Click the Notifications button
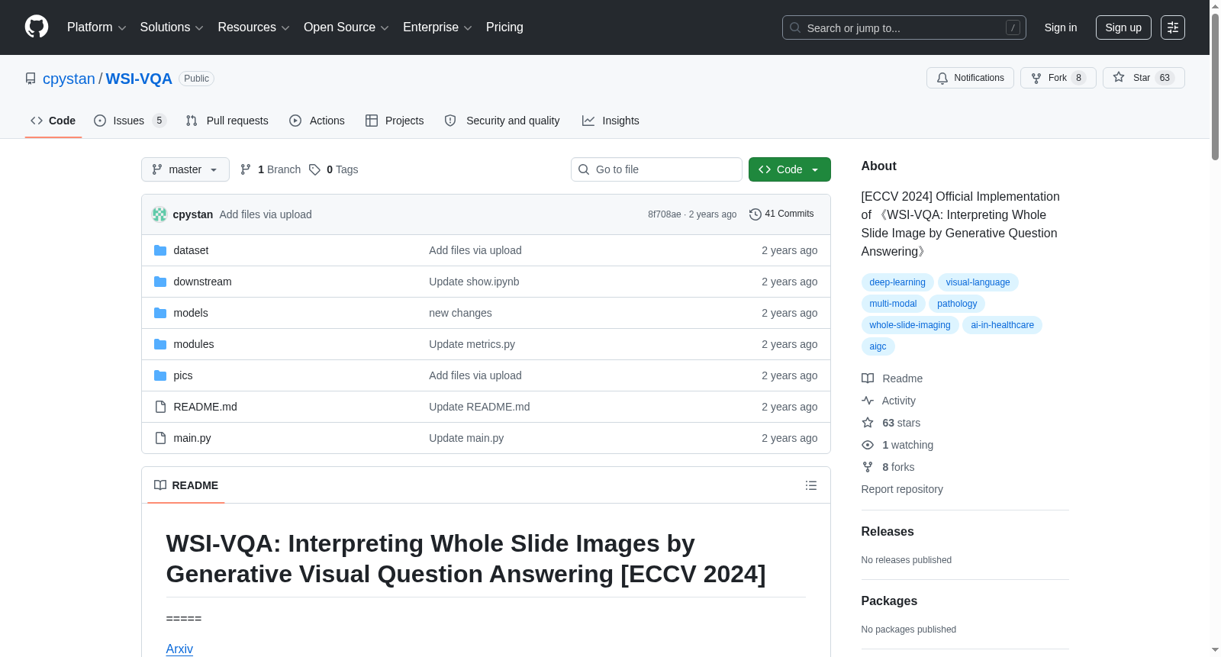This screenshot has width=1221, height=657. click(970, 78)
